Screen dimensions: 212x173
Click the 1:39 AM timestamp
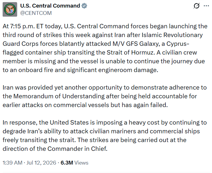[12, 162]
